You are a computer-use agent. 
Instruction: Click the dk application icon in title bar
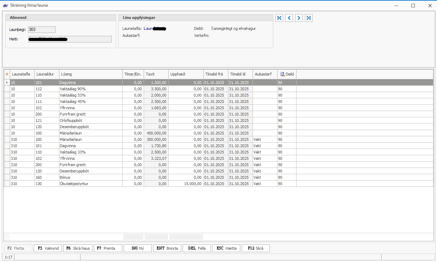pos(5,5)
